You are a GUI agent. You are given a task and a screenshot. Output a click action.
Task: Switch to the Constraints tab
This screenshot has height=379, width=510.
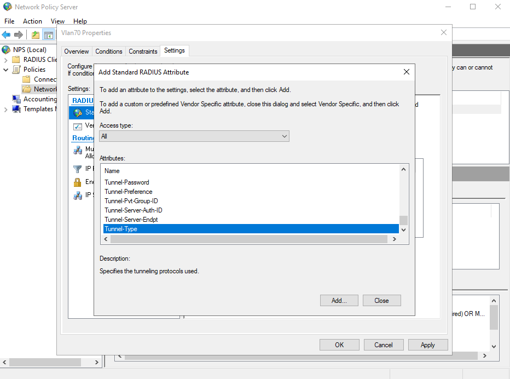143,51
